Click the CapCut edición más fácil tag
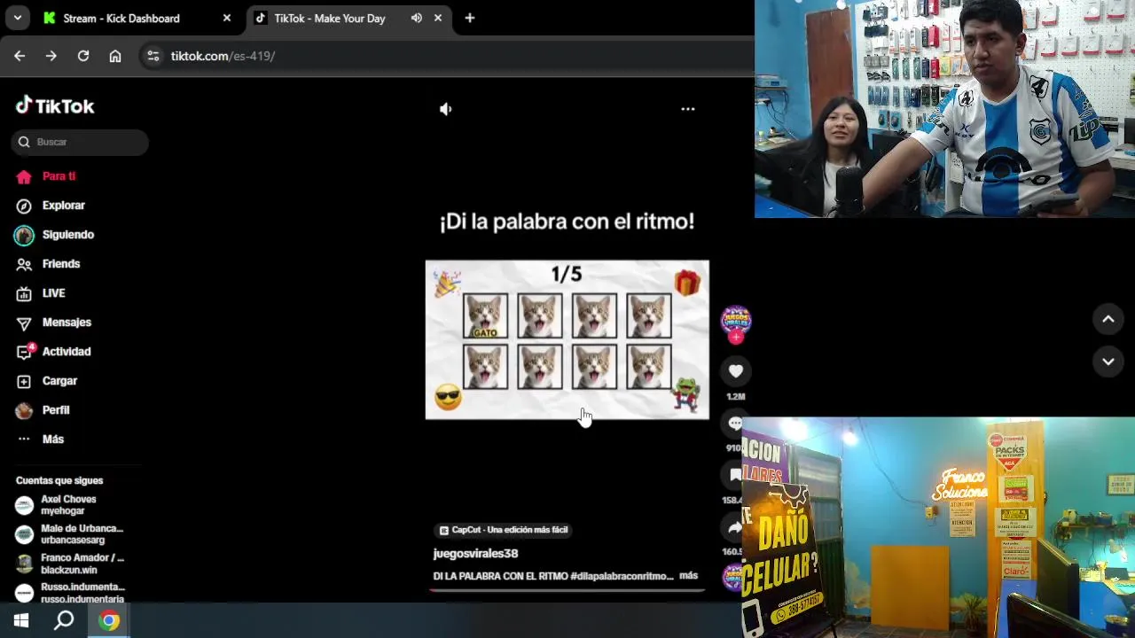1135x638 pixels. point(504,530)
